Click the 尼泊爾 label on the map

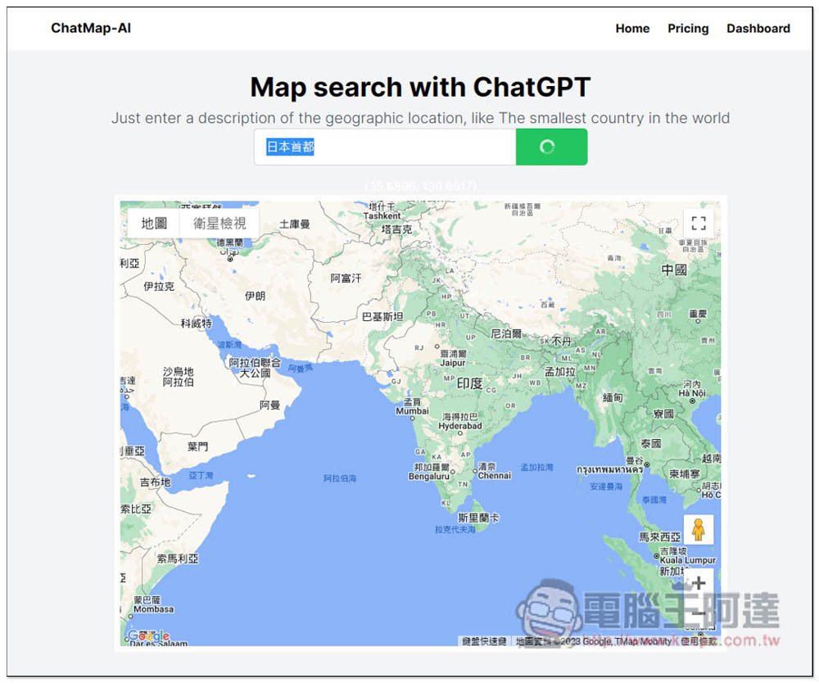(x=506, y=334)
